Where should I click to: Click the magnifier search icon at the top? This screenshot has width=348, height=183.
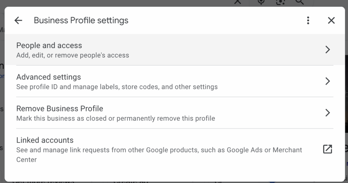tap(299, 2)
